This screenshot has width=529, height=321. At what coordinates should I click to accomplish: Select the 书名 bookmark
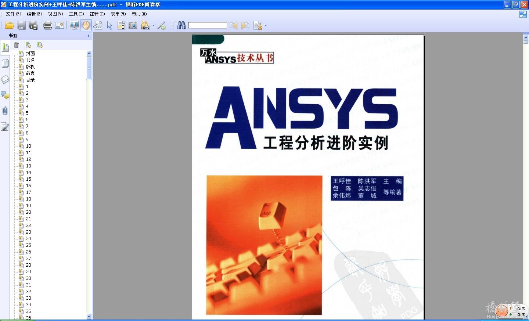coord(30,60)
